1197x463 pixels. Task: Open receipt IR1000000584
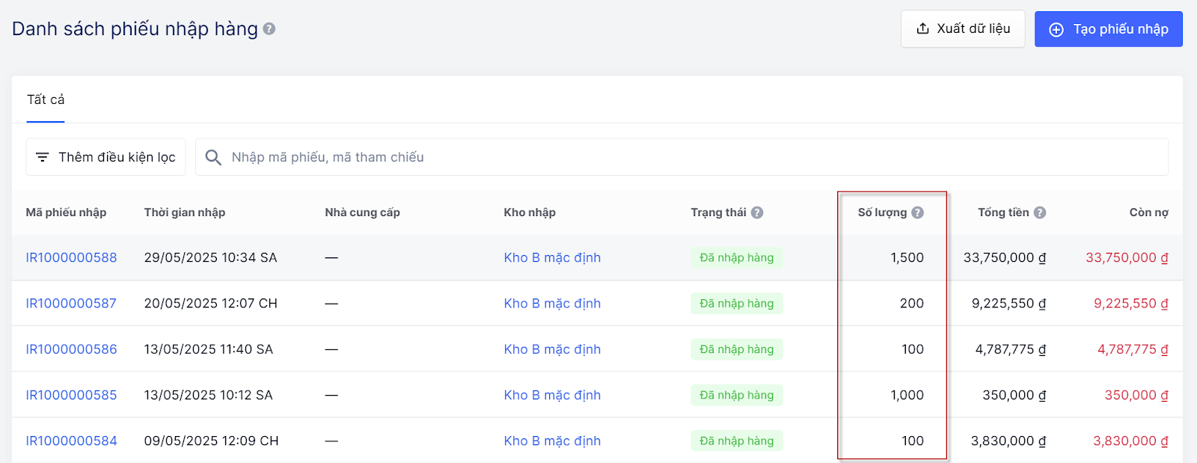point(71,441)
